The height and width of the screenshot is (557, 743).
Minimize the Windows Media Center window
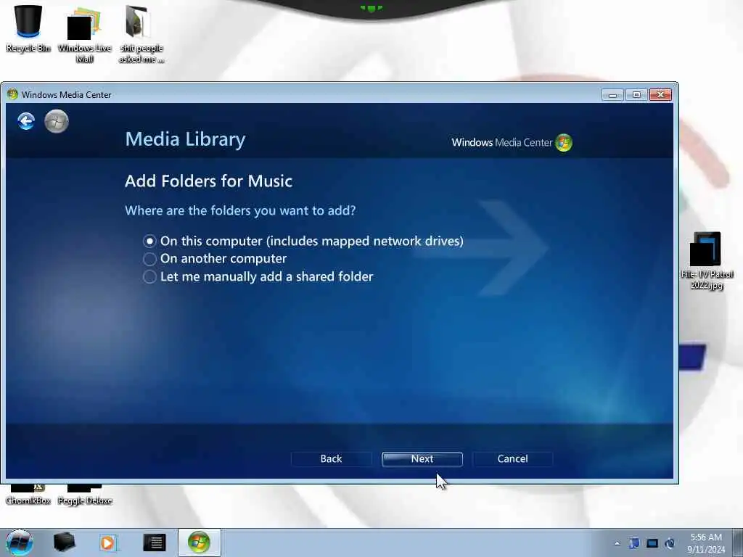pos(612,95)
